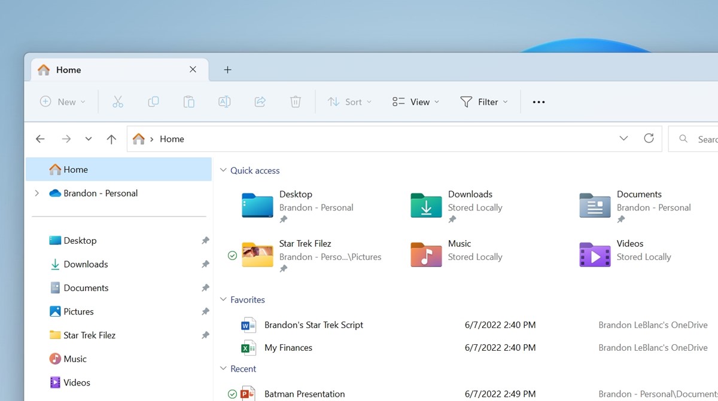
Task: Unpin Desktop from sidebar using pin icon
Action: click(x=205, y=241)
